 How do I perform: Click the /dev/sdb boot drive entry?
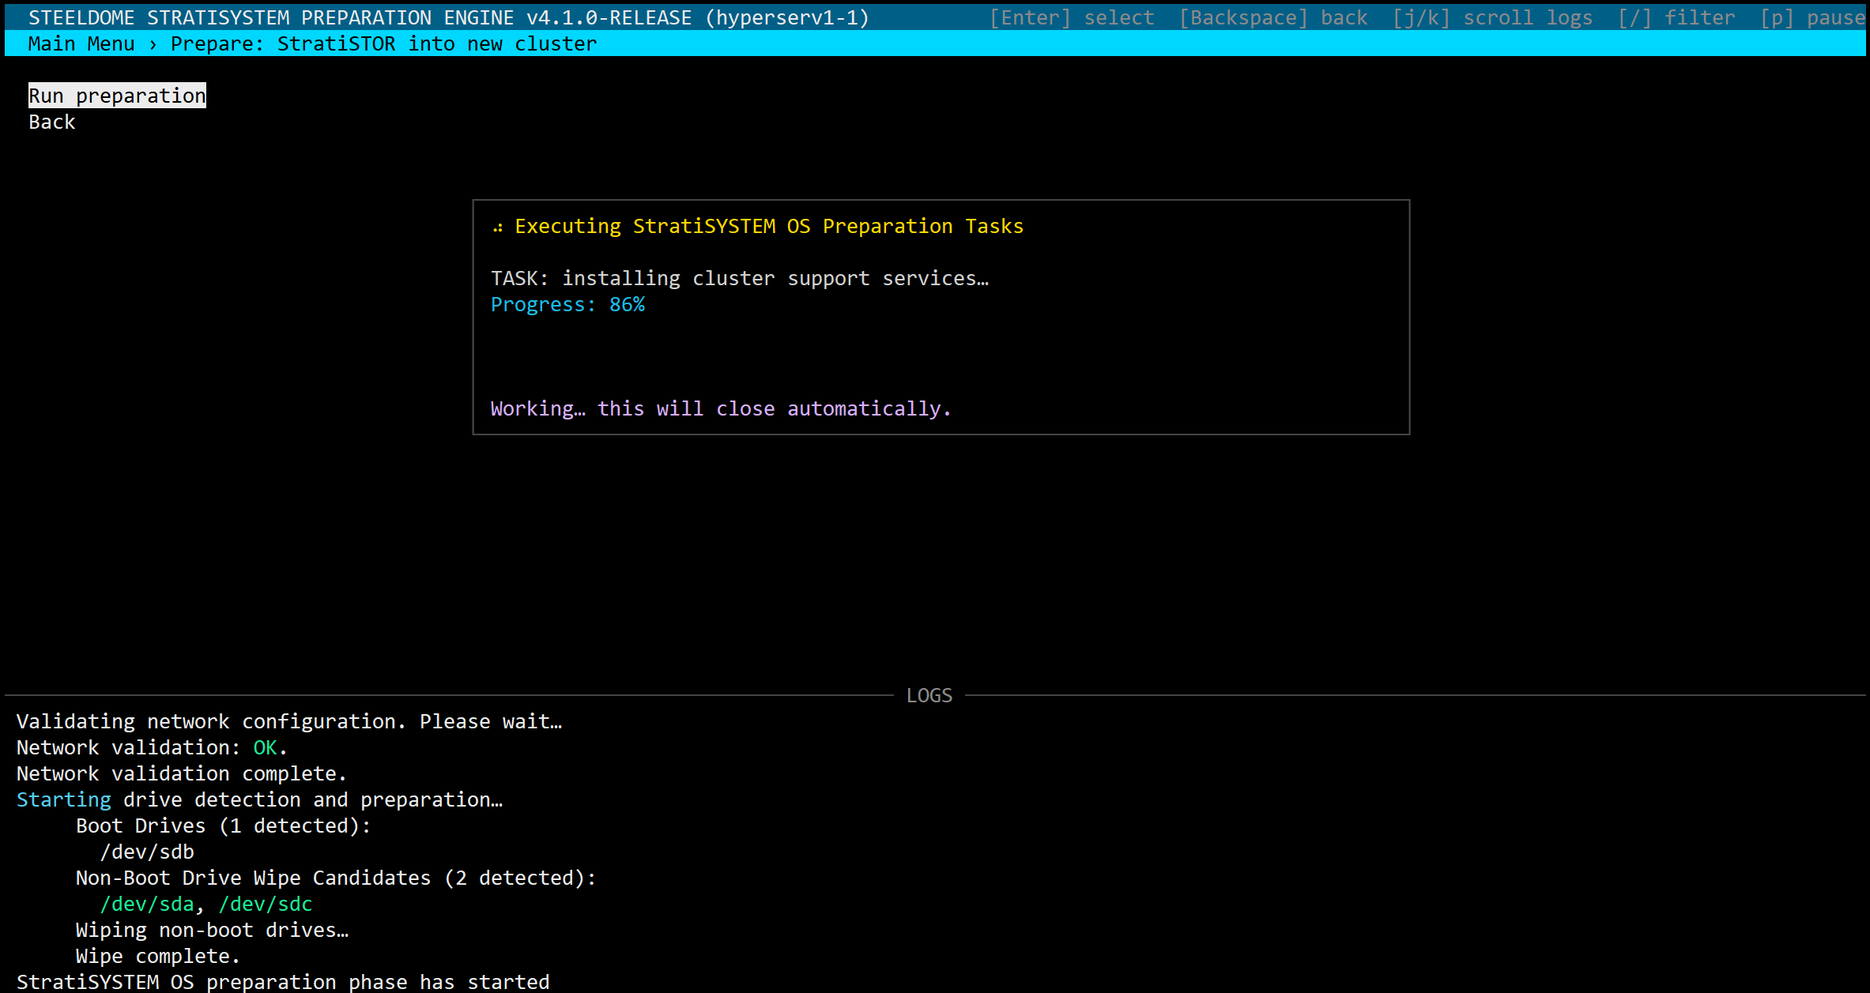(147, 852)
